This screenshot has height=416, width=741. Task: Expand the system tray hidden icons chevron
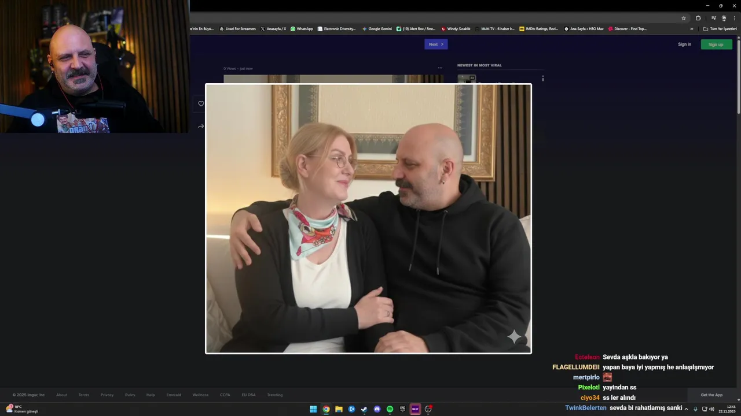tap(686, 409)
